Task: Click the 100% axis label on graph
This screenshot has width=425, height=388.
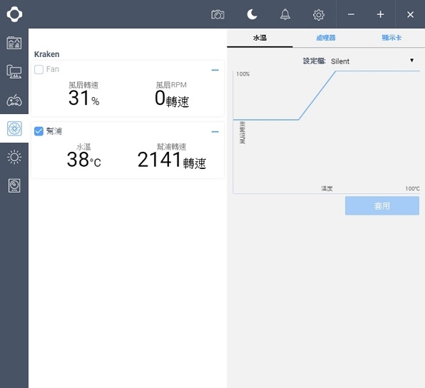Action: [243, 74]
